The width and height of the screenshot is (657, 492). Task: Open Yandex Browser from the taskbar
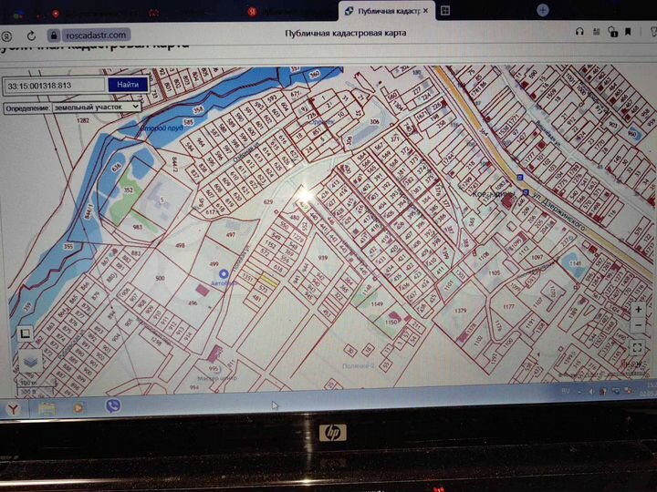click(x=14, y=409)
